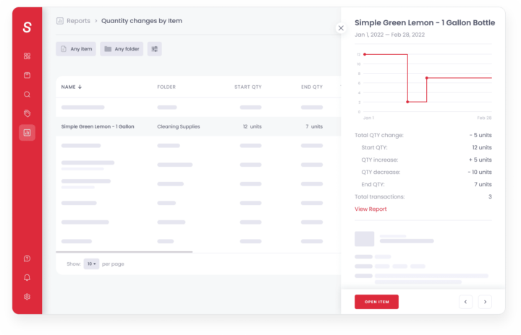Expand the Any folder filter

pos(122,49)
